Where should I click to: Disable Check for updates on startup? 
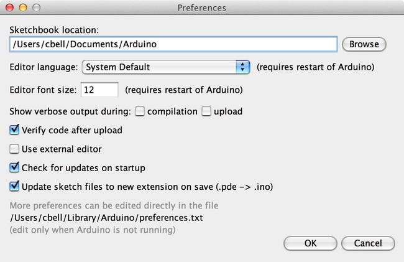(15, 168)
